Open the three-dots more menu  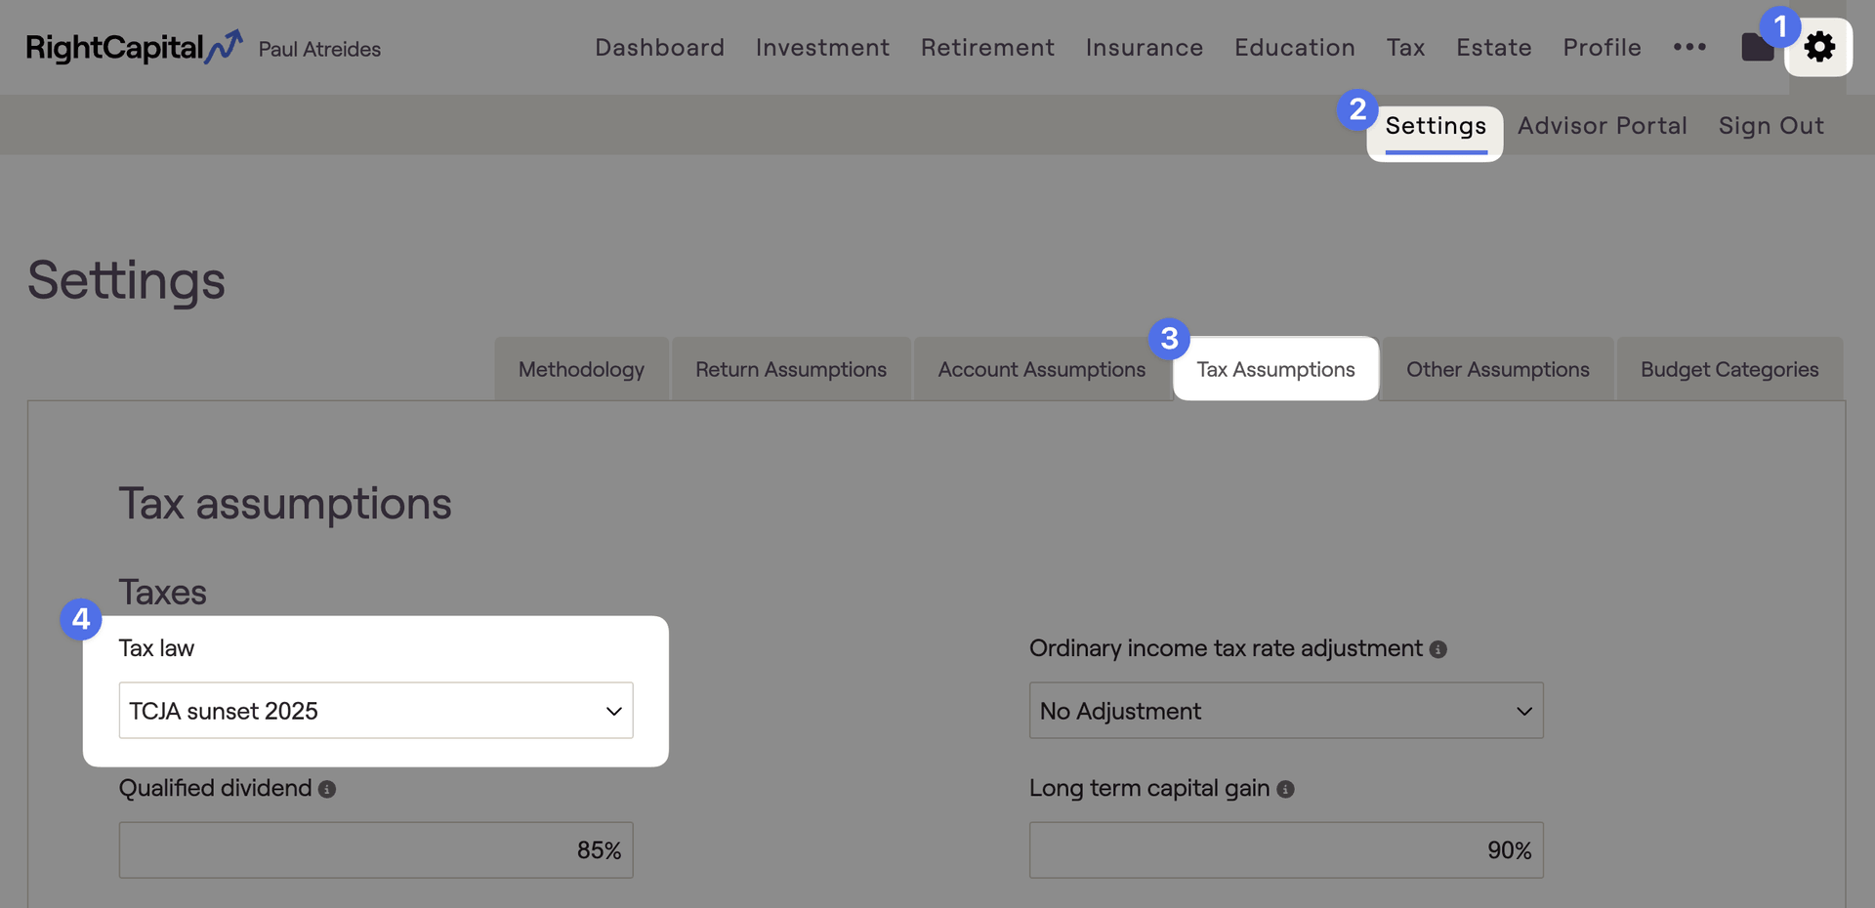click(x=1689, y=47)
